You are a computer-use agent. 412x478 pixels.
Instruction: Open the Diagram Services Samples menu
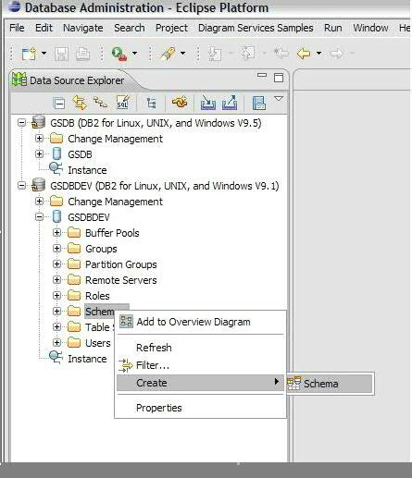(x=256, y=28)
